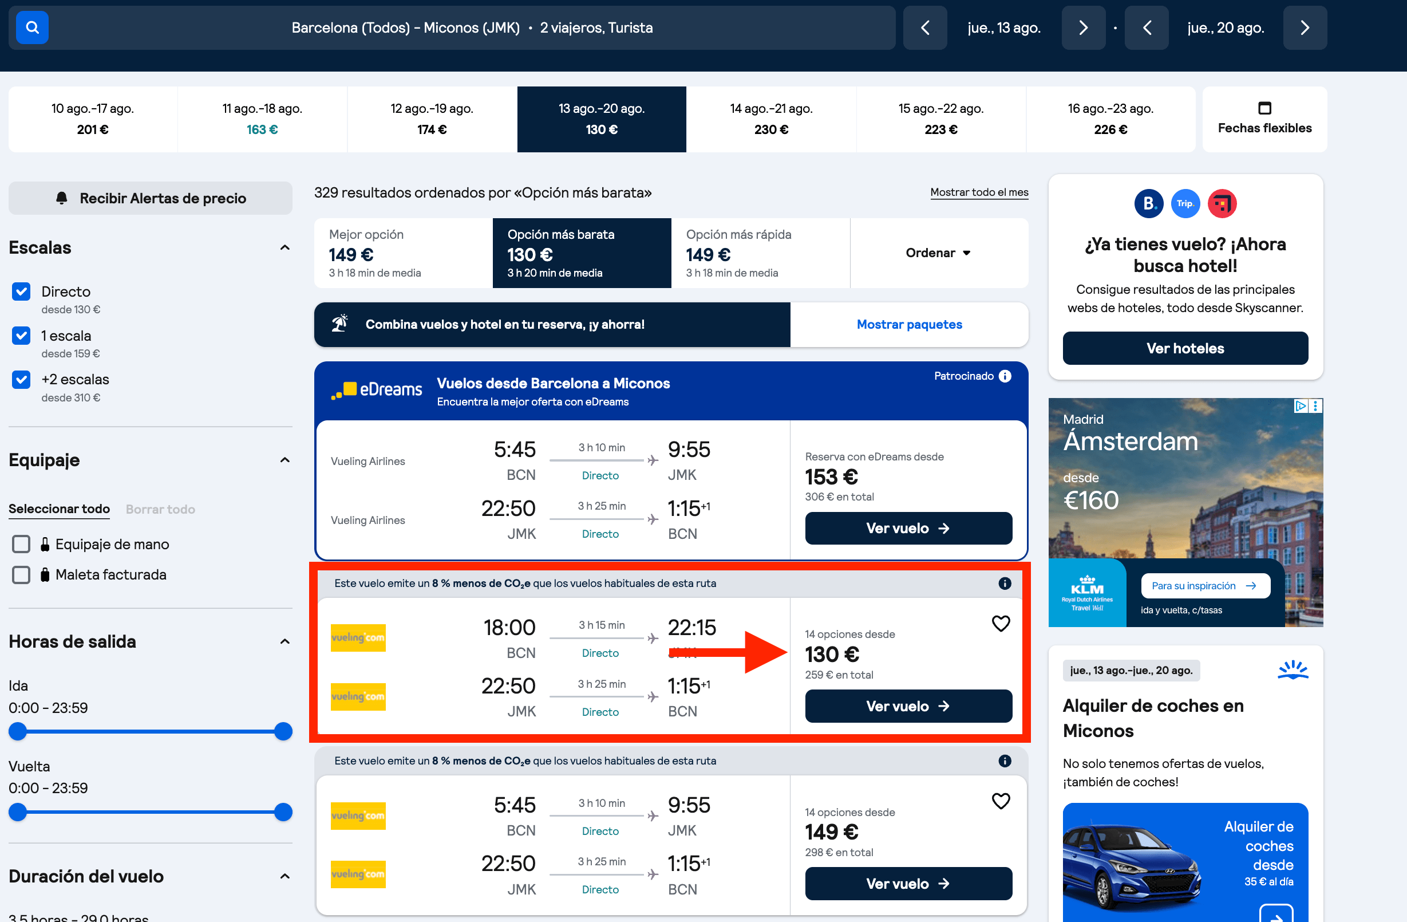Click the price alert bell icon
Screen dimensions: 1407x922
(x=61, y=198)
